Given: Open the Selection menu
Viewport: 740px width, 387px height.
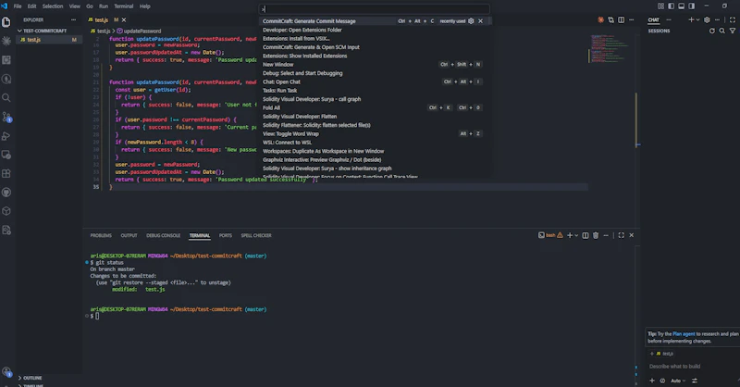Looking at the screenshot, I should [53, 6].
